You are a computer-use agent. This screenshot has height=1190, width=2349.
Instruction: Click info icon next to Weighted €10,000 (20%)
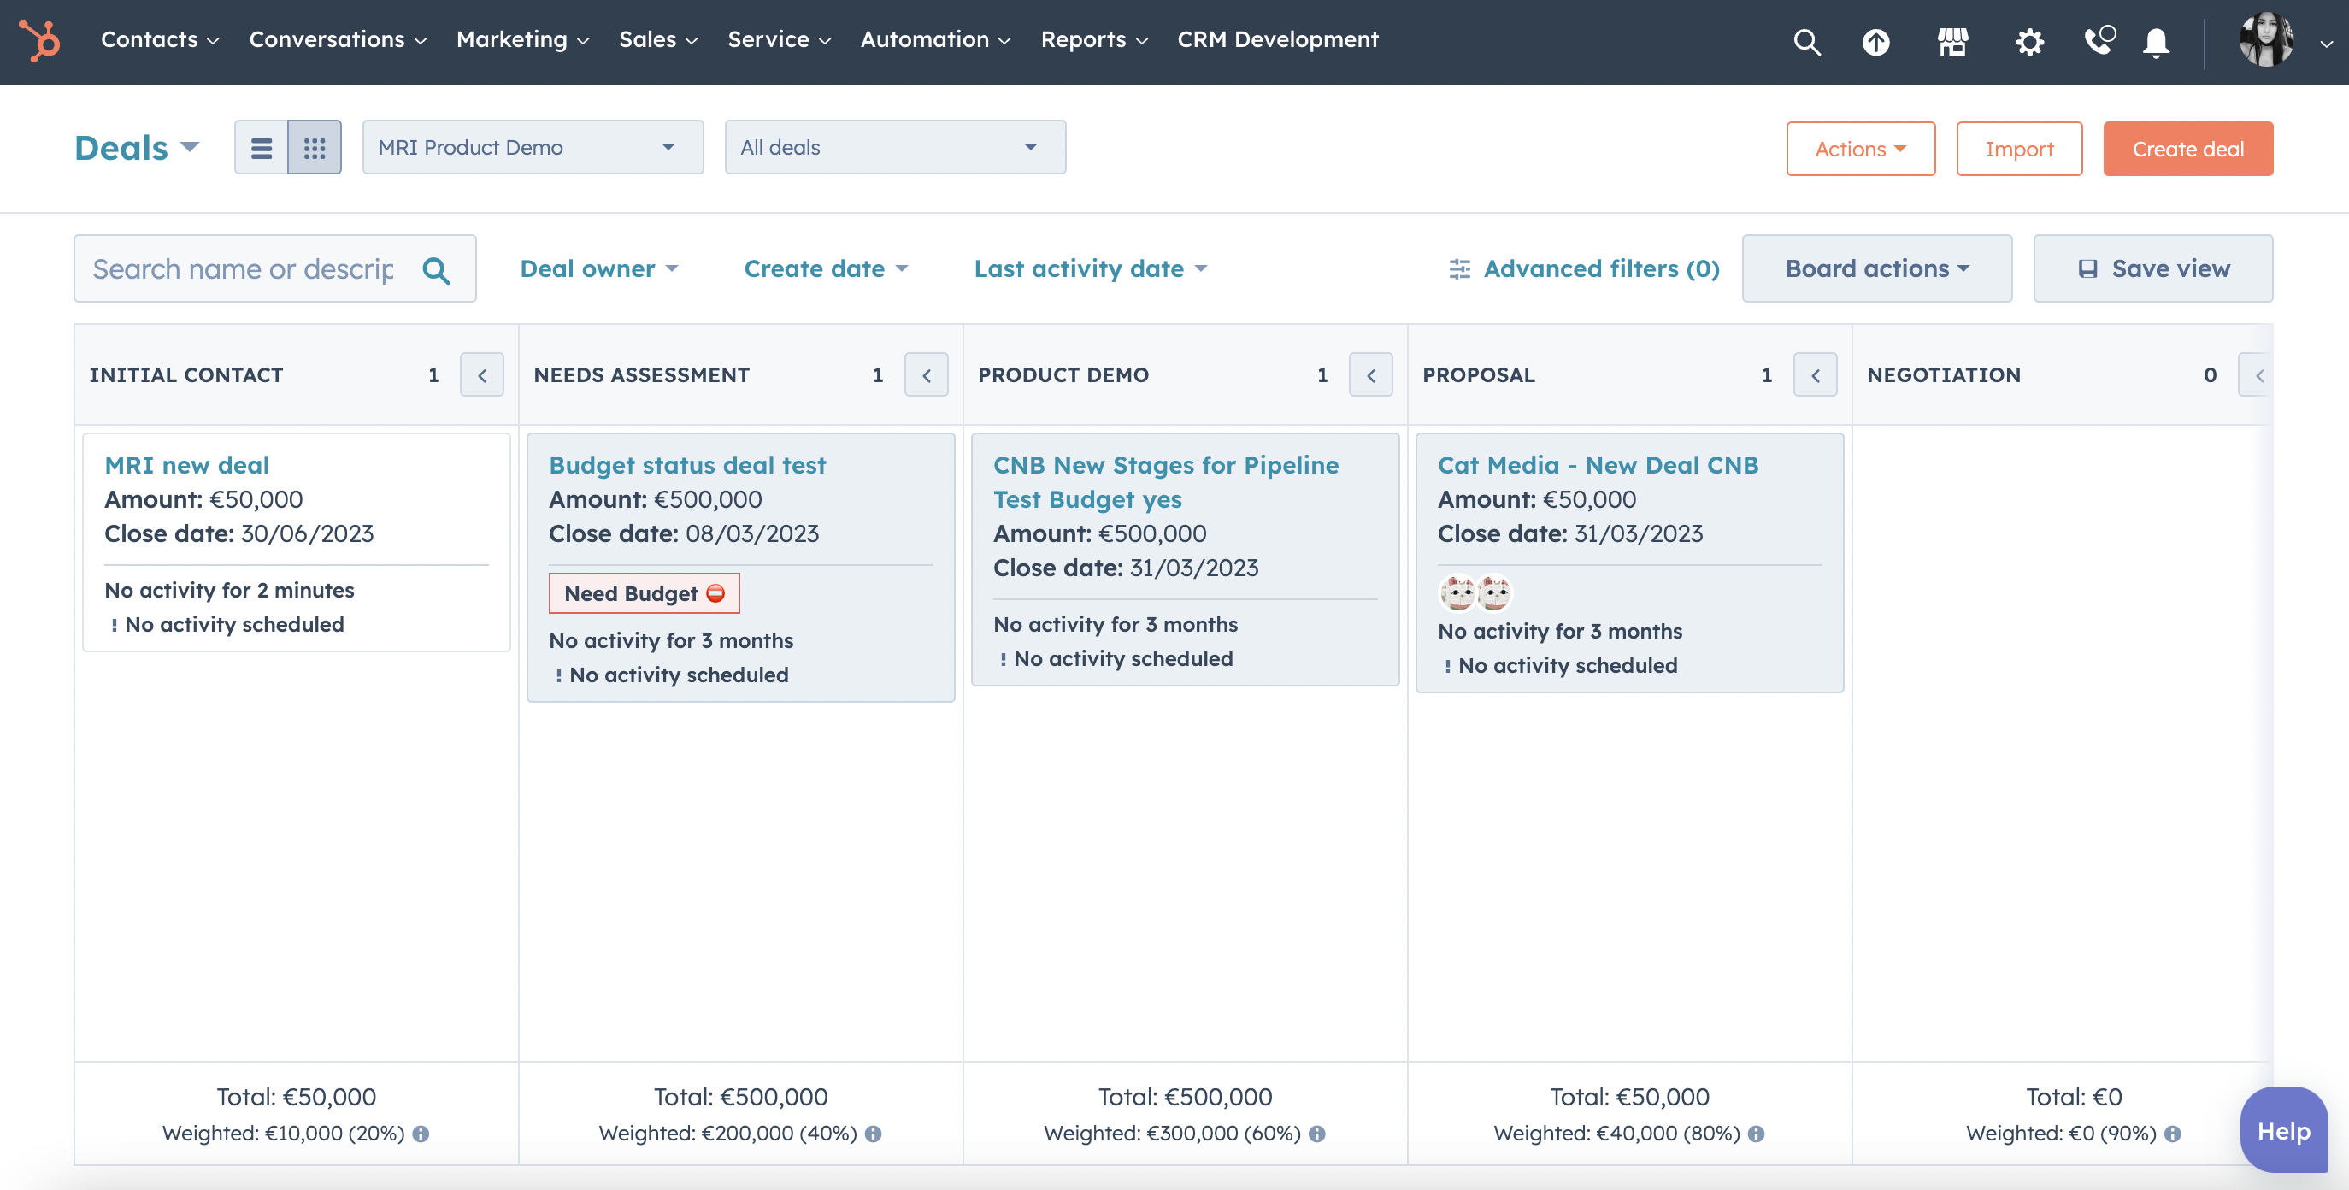[421, 1134]
